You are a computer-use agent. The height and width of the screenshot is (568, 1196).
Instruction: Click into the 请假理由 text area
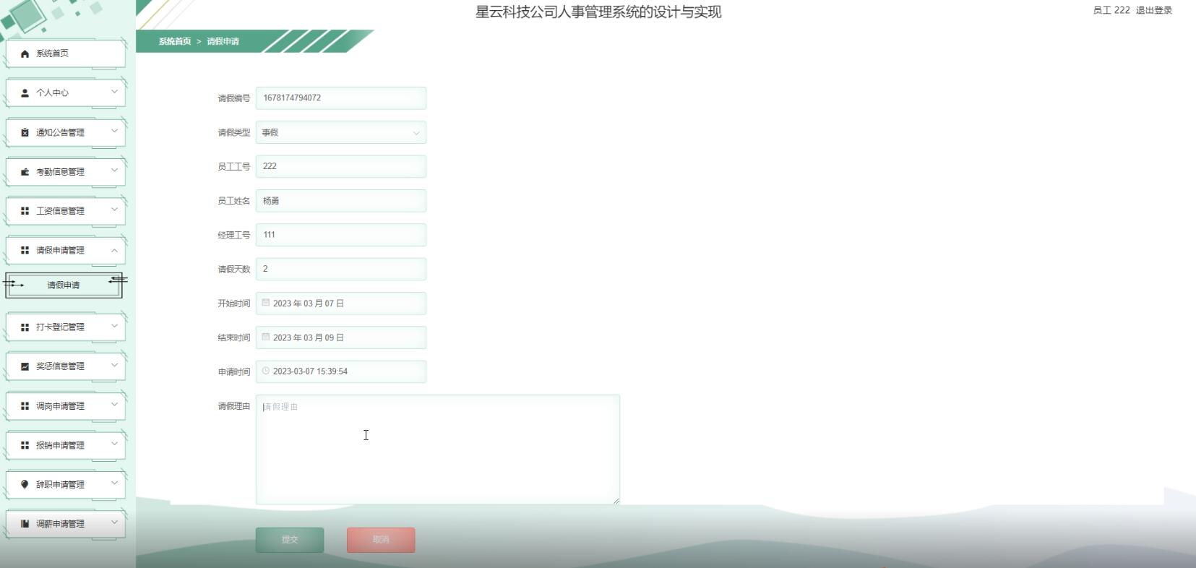tap(438, 449)
